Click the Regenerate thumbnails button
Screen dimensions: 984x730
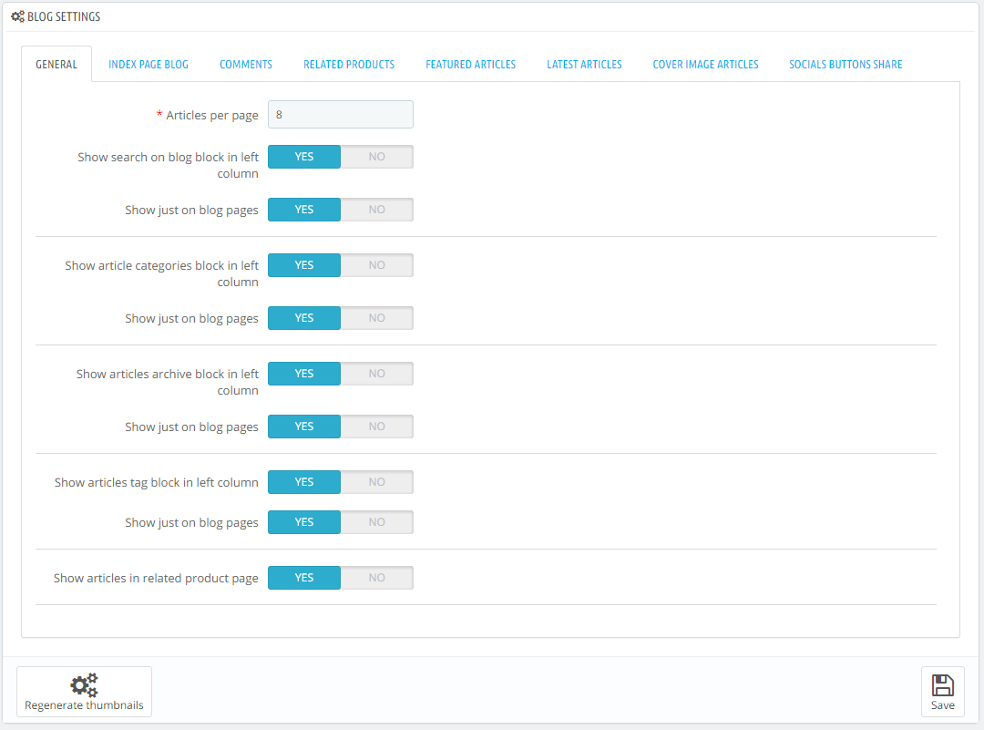(x=84, y=692)
